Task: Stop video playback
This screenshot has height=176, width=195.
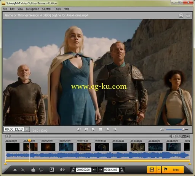Action: pos(101,130)
